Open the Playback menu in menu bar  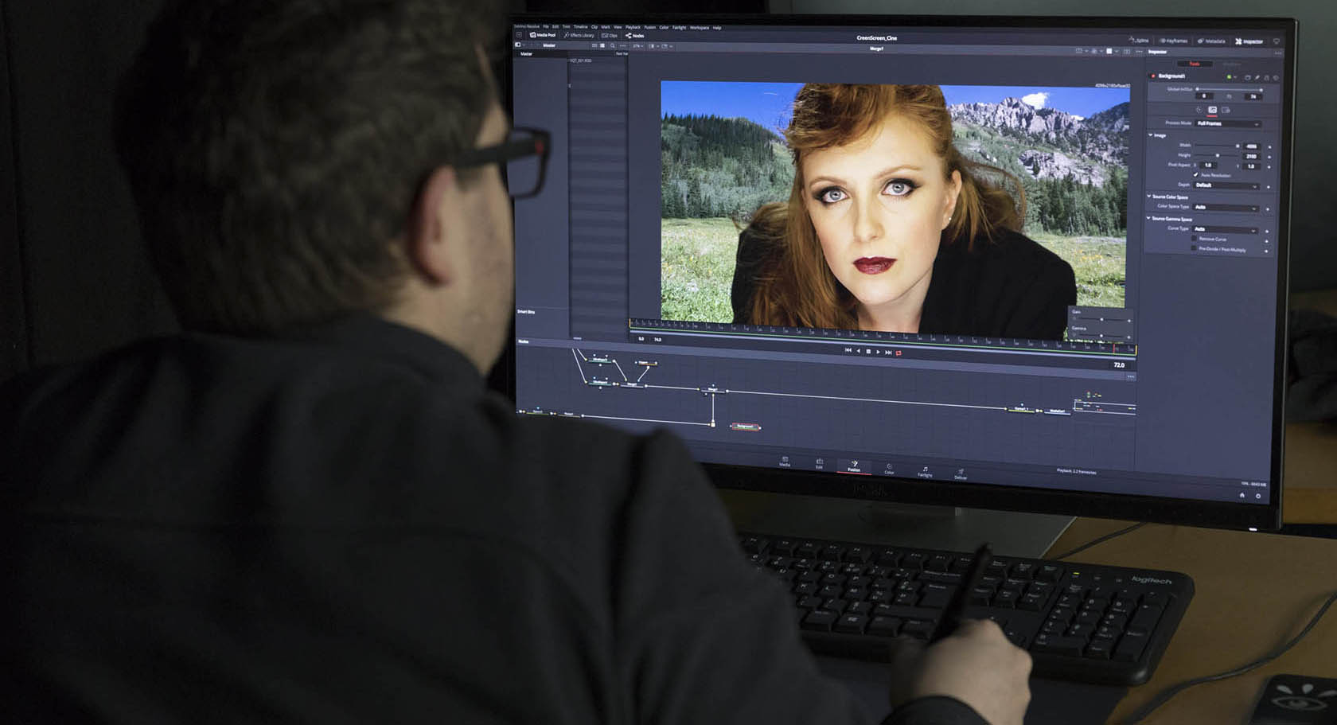point(633,27)
